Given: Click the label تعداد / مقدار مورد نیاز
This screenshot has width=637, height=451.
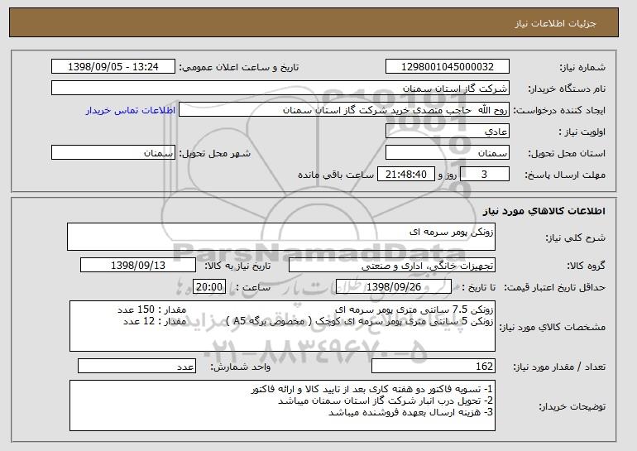Looking at the screenshot, I should (x=559, y=367).
